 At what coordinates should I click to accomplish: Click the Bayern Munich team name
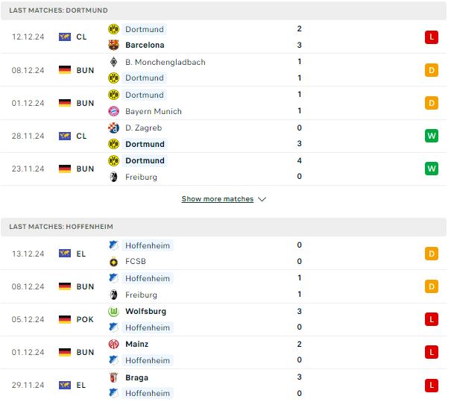154,112
